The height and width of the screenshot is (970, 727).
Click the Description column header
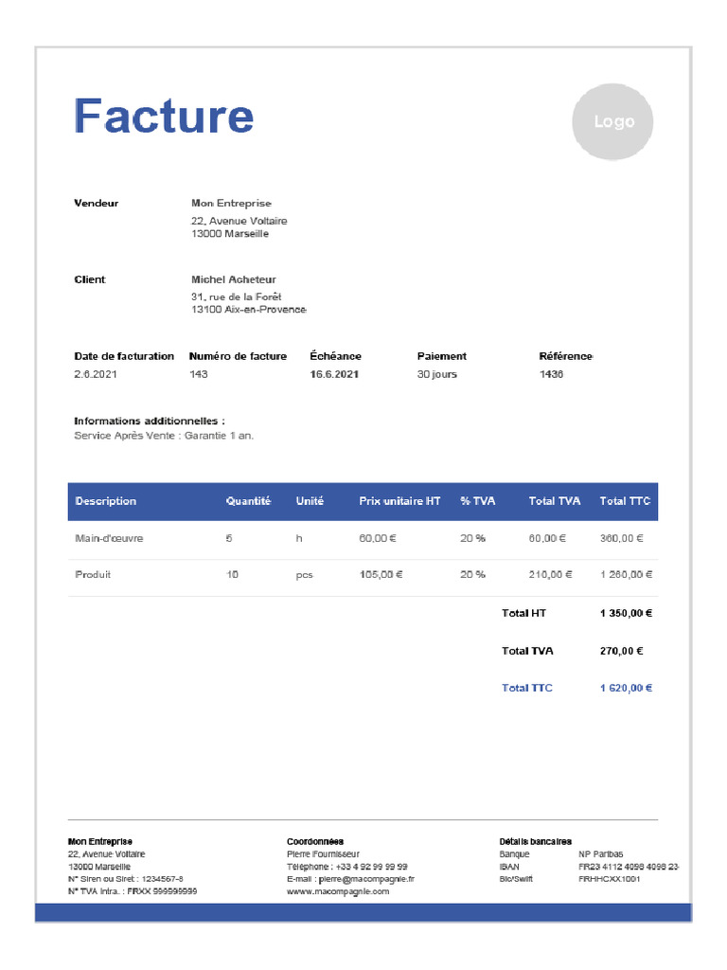click(x=106, y=501)
